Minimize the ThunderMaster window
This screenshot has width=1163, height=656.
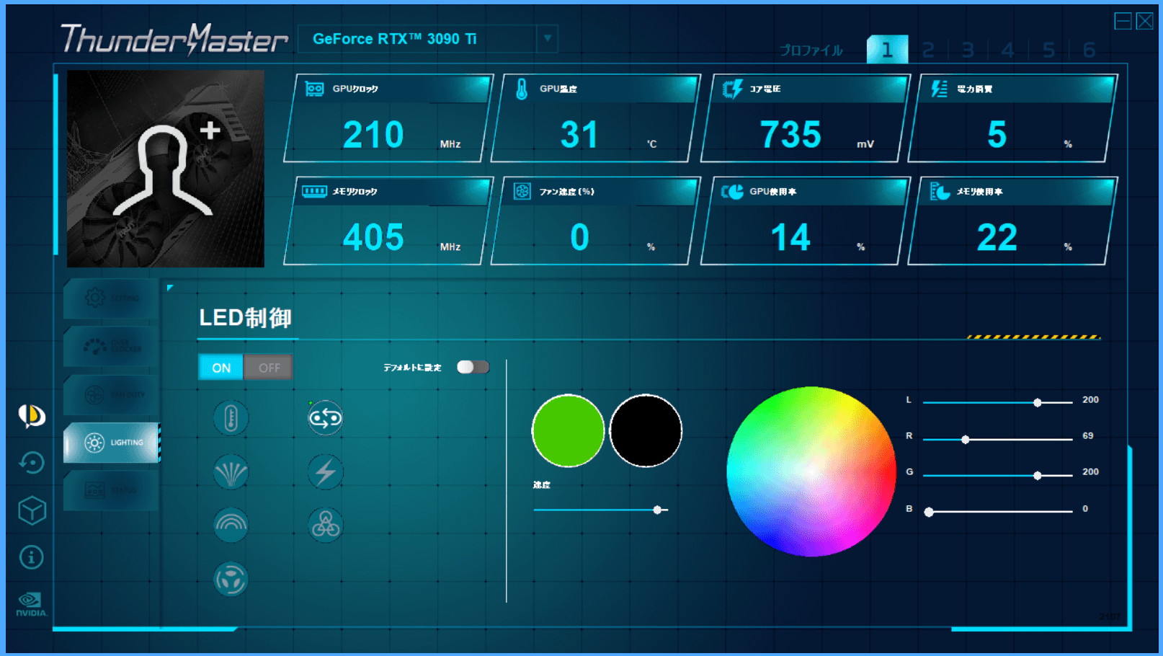click(1123, 21)
